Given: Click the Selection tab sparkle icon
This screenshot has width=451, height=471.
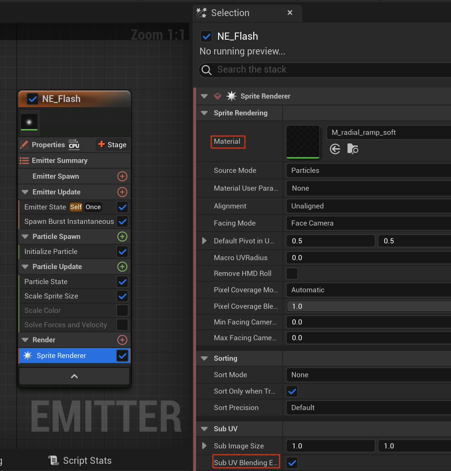Looking at the screenshot, I should click(x=202, y=13).
